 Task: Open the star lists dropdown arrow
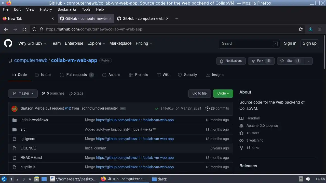(308, 61)
